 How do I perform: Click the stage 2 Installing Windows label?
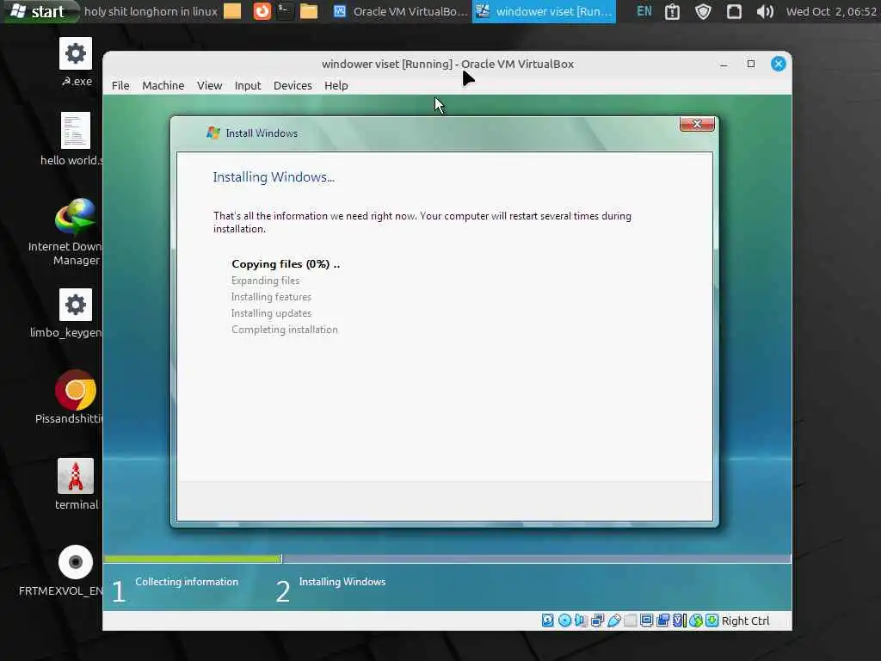click(342, 582)
